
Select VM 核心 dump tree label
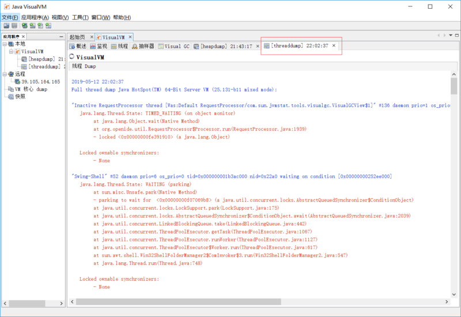pyautogui.click(x=31, y=89)
